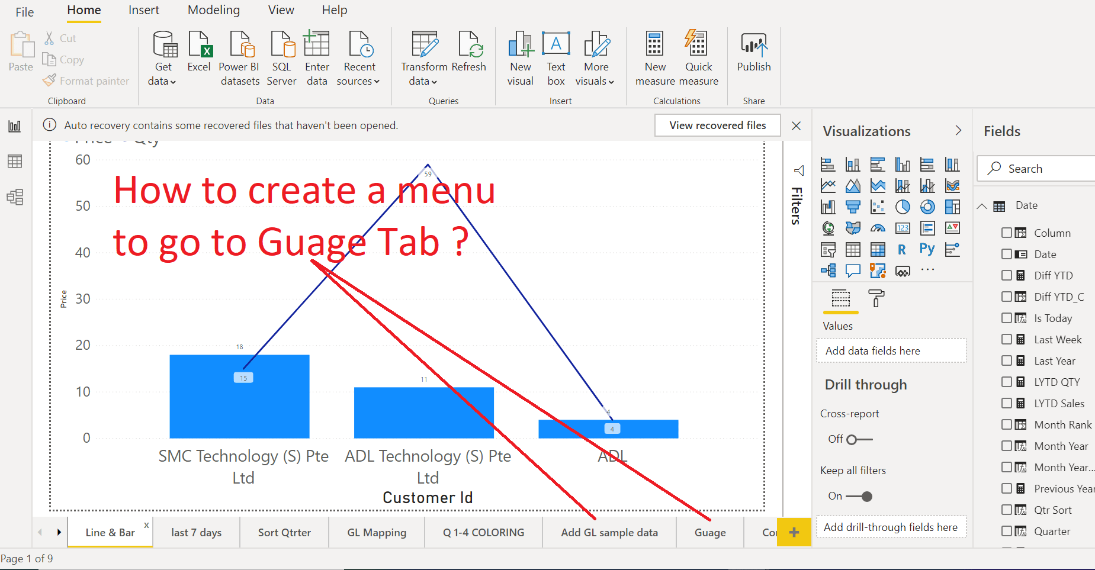Image resolution: width=1095 pixels, height=570 pixels.
Task: Collapse the Date table in Fields pane
Action: point(983,205)
